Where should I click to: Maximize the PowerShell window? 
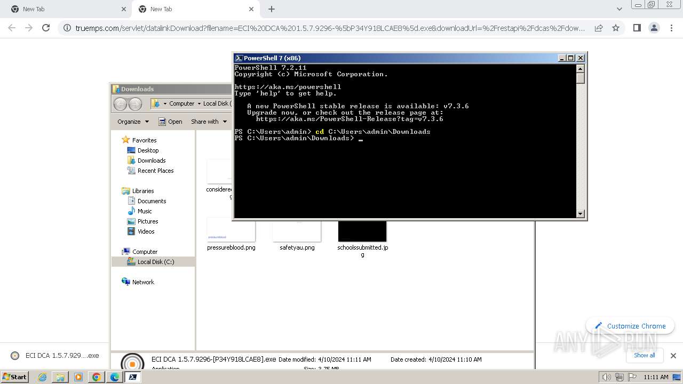click(571, 58)
